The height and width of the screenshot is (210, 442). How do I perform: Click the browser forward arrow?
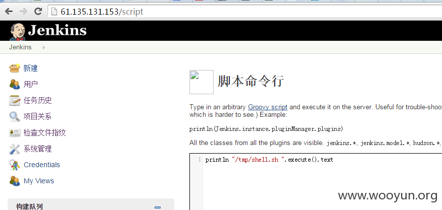[x=23, y=12]
